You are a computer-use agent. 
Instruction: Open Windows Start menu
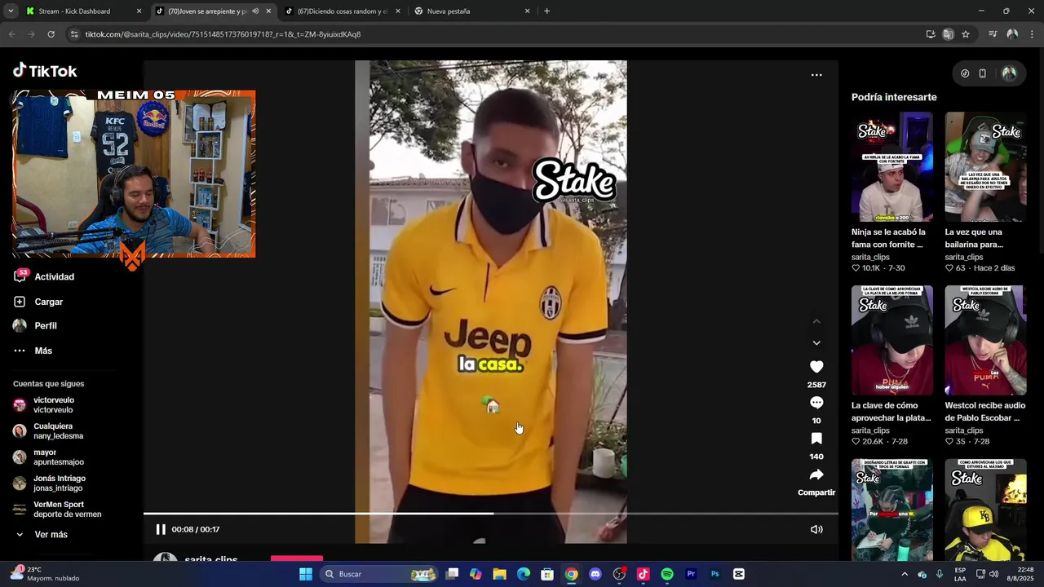(306, 574)
